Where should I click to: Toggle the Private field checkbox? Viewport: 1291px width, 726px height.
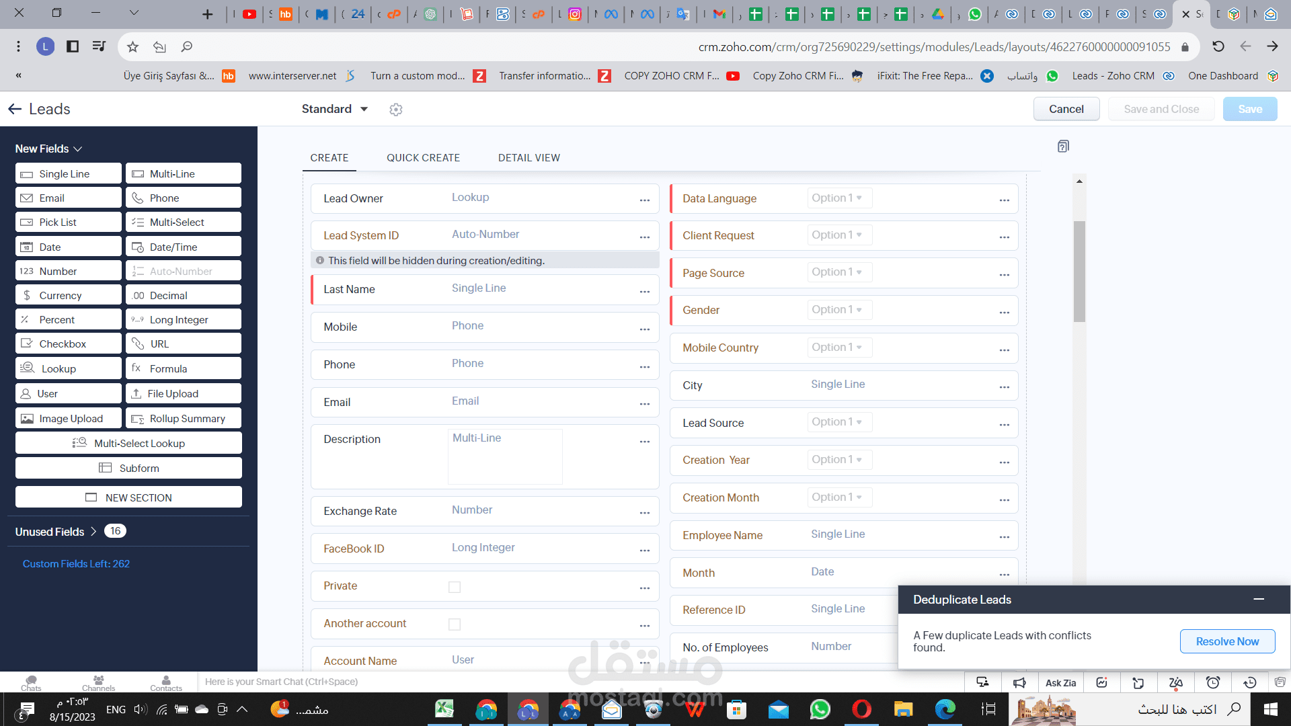(455, 586)
